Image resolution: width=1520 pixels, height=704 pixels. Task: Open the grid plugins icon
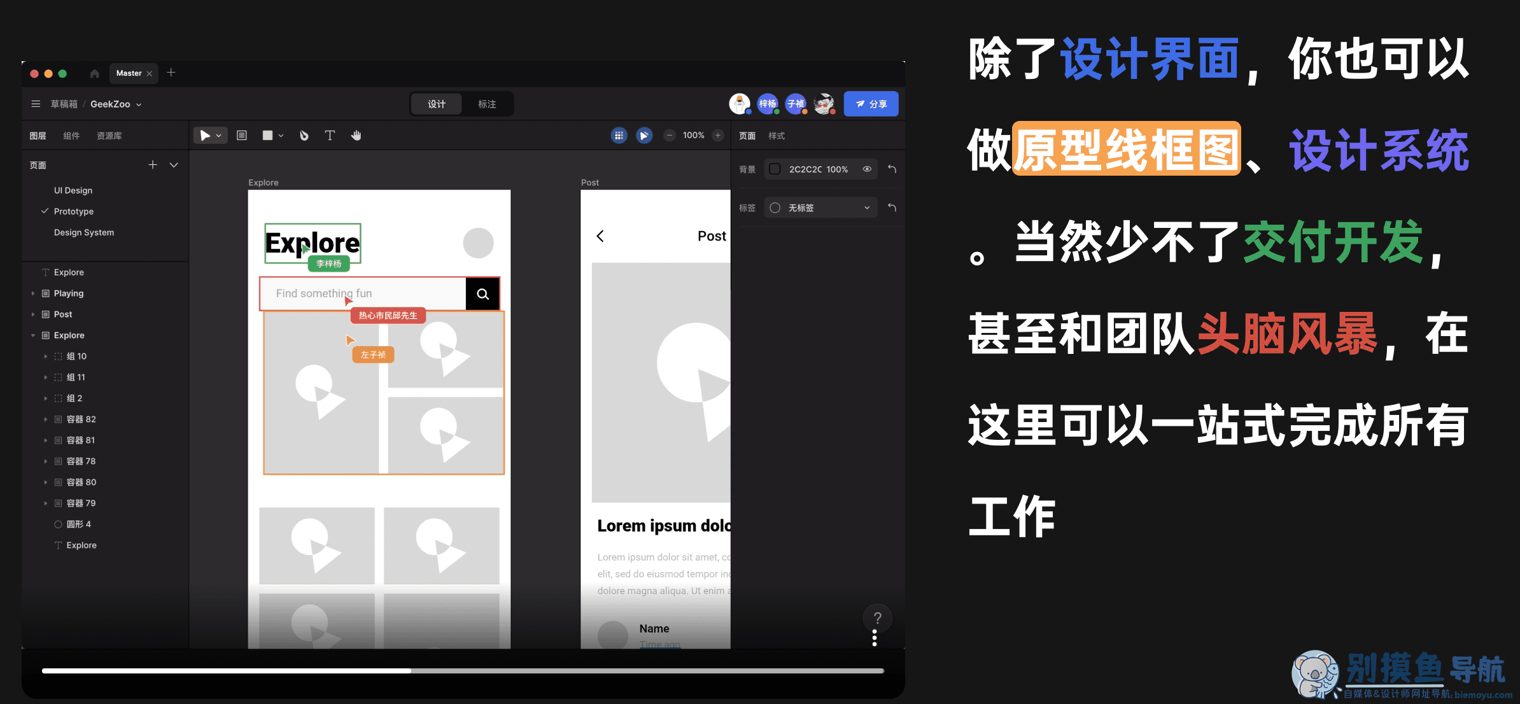pyautogui.click(x=619, y=136)
